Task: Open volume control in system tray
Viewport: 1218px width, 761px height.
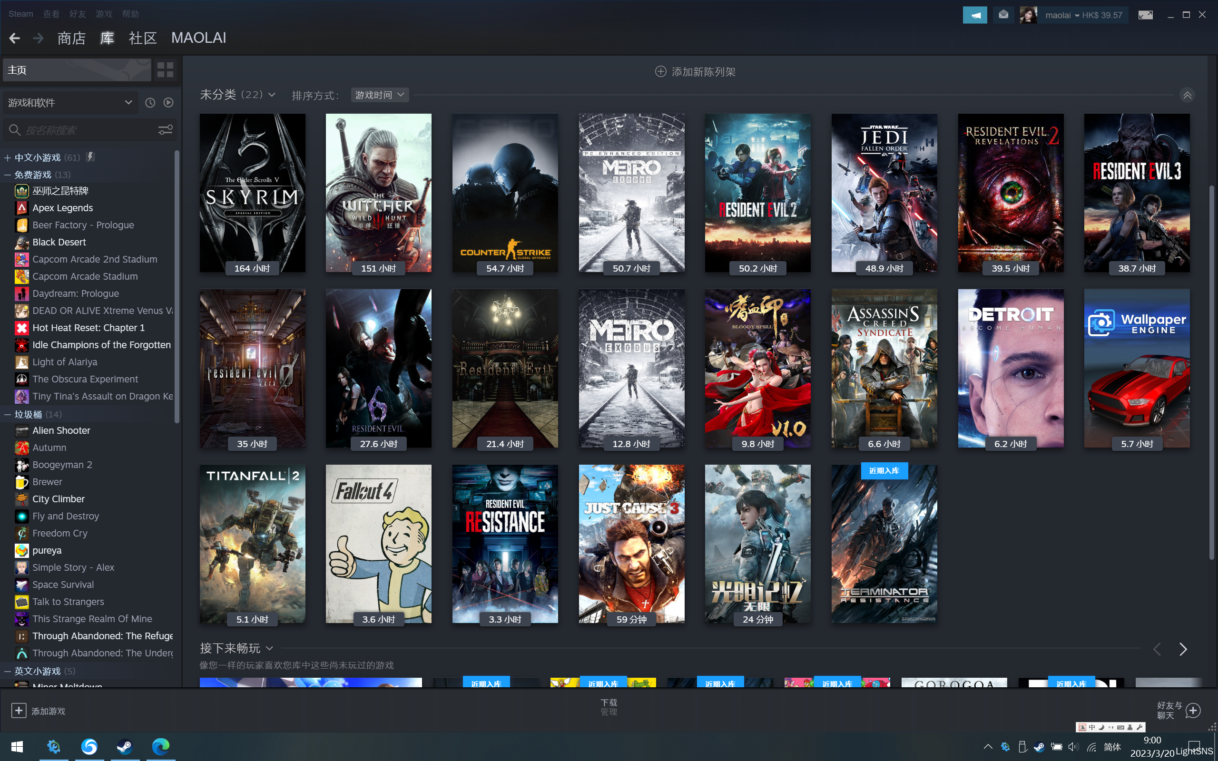Action: (1072, 747)
